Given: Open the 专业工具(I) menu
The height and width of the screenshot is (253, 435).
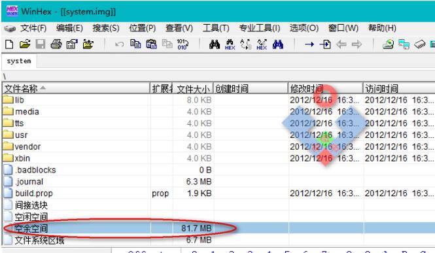Looking at the screenshot, I should coord(260,28).
